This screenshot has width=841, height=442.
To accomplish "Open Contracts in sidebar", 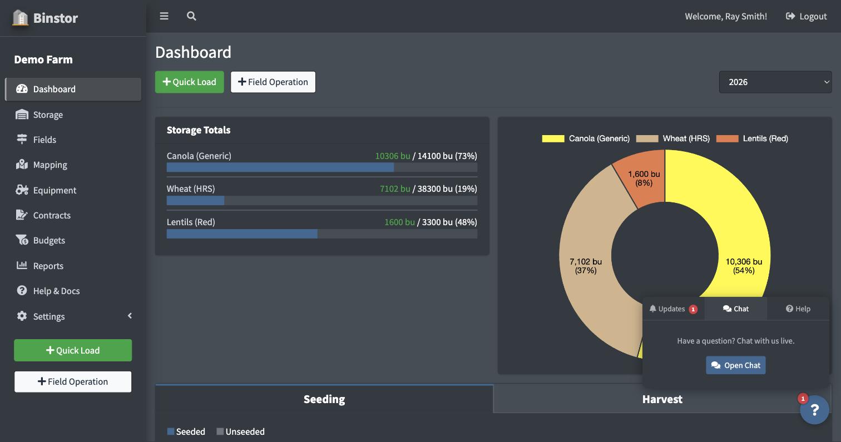I will click(x=73, y=215).
